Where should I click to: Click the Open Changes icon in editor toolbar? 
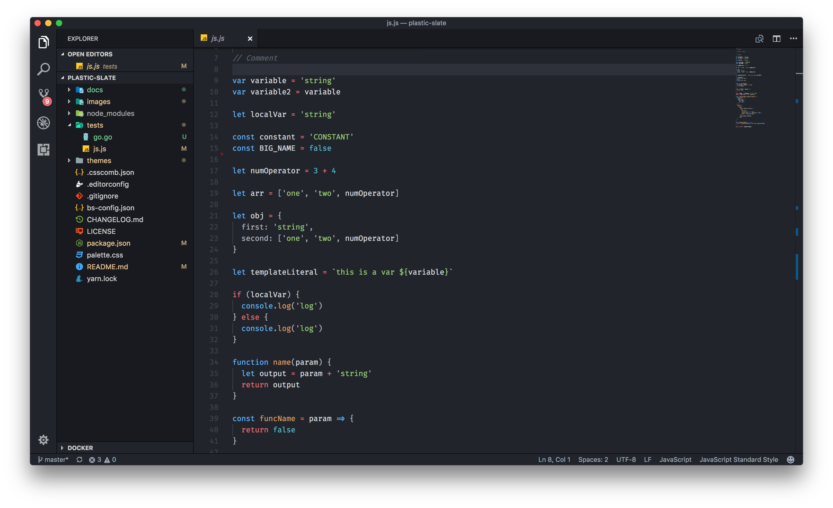(759, 39)
